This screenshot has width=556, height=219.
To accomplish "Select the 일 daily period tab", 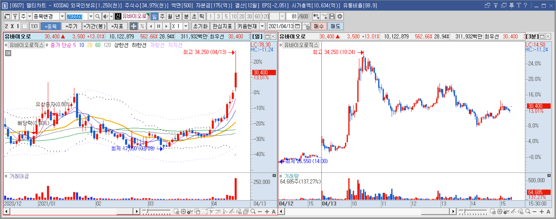I will pos(154,16).
